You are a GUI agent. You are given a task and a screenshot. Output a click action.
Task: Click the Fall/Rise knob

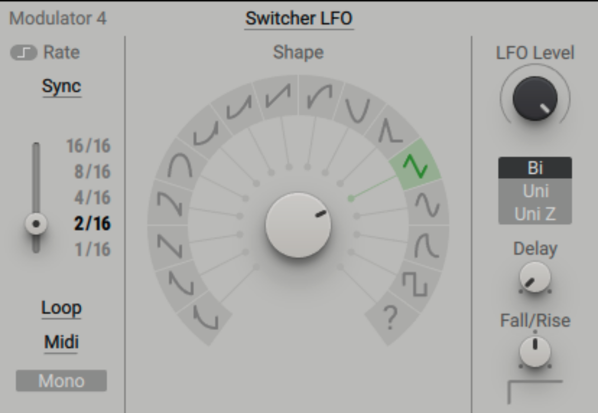tap(535, 351)
